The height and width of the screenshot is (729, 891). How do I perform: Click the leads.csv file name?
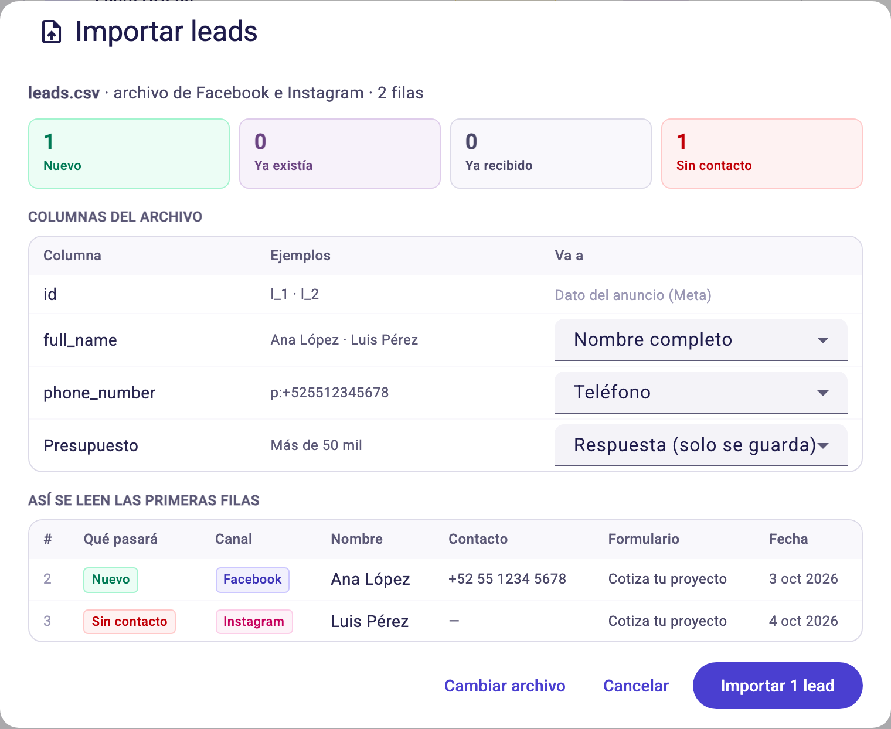(x=64, y=93)
